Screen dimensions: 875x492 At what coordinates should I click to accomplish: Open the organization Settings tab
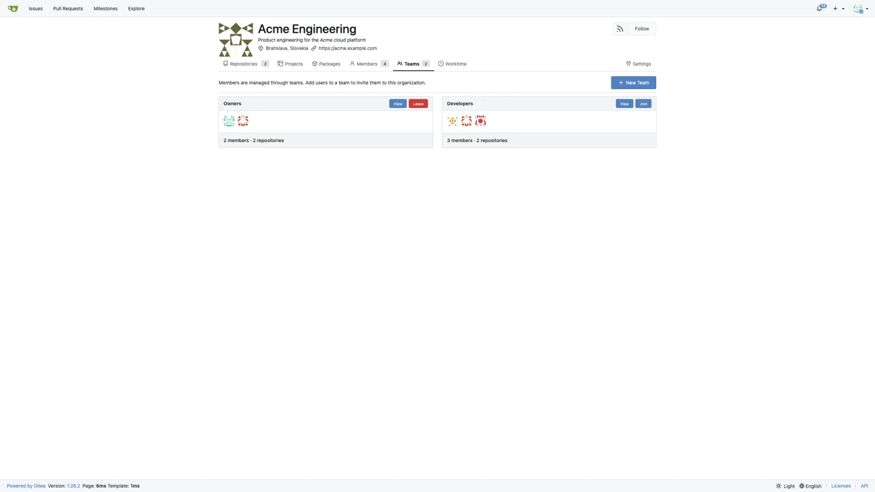click(x=639, y=64)
